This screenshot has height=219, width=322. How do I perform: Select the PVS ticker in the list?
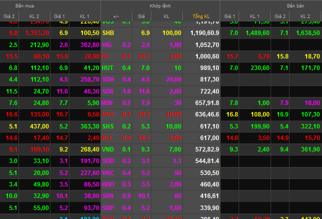(x=108, y=114)
